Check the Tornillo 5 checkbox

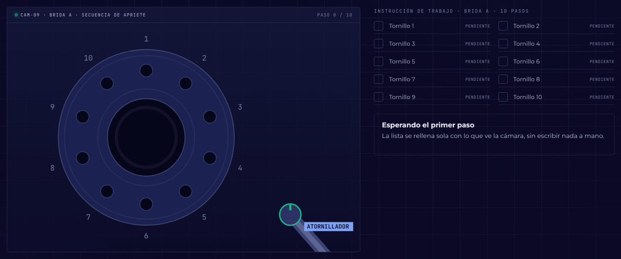coord(379,61)
